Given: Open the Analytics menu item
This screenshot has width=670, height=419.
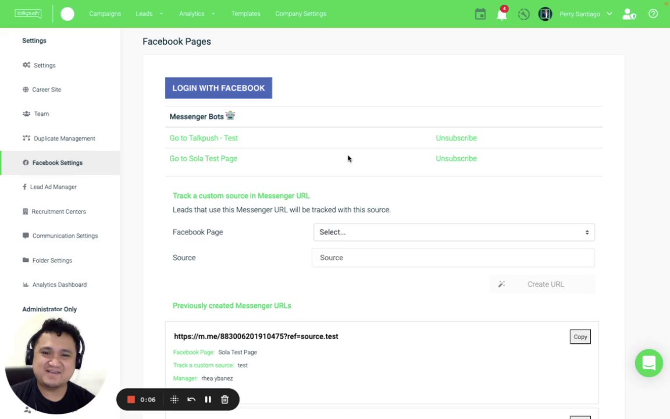Looking at the screenshot, I should pyautogui.click(x=191, y=14).
